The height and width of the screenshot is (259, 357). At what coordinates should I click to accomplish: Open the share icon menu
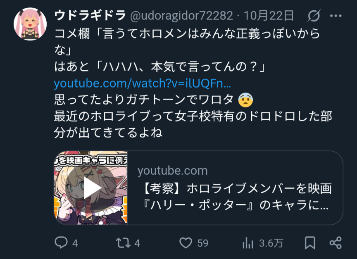[x=336, y=243]
